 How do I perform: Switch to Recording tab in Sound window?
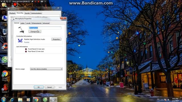pyautogui.click(x=20, y=13)
